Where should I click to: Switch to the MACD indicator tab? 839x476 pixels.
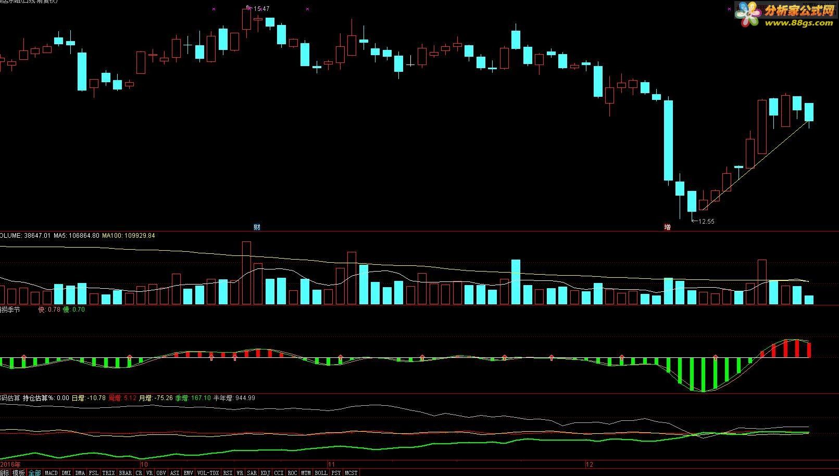tap(51, 473)
